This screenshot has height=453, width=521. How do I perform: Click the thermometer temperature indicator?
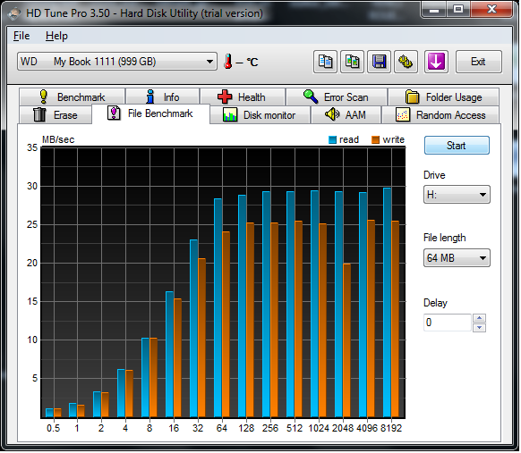coord(228,62)
